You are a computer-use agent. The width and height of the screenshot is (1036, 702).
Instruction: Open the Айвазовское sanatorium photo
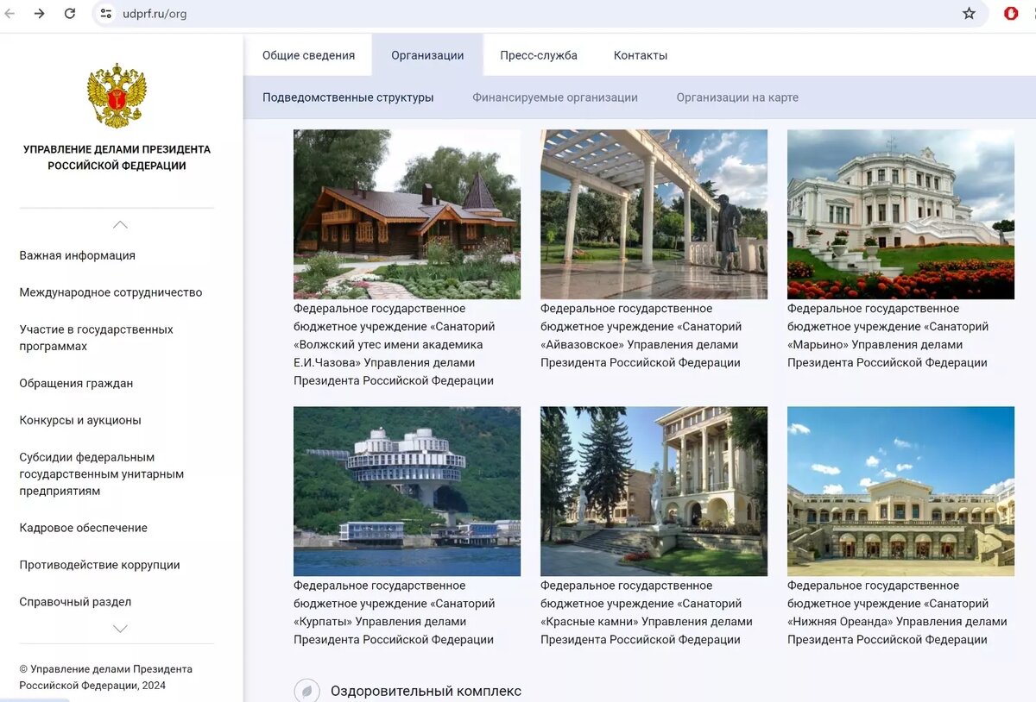(654, 215)
